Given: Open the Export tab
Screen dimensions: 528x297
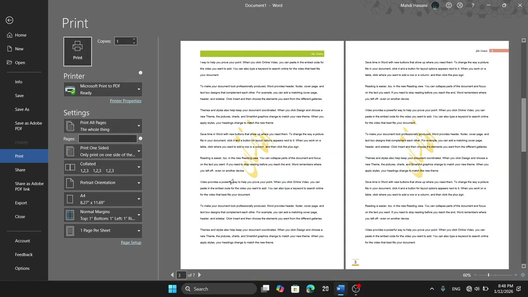Looking at the screenshot, I should (24, 203).
